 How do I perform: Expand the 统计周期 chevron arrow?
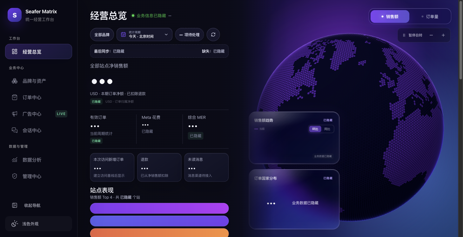[166, 35]
